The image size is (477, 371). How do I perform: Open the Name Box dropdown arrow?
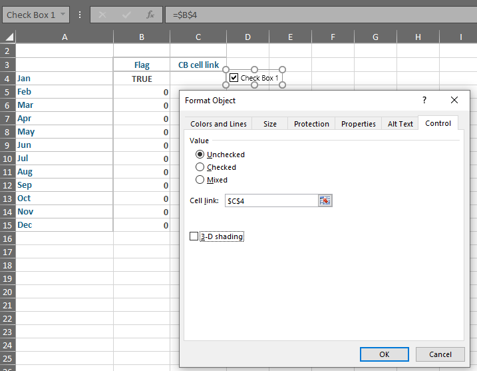[x=63, y=15]
